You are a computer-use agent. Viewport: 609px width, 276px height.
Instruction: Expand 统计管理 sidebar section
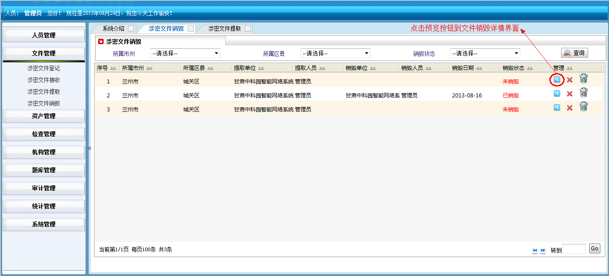pyautogui.click(x=44, y=206)
